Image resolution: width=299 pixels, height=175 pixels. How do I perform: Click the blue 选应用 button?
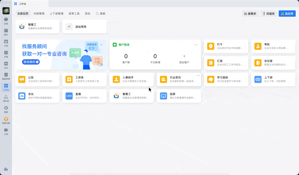coord(287,13)
